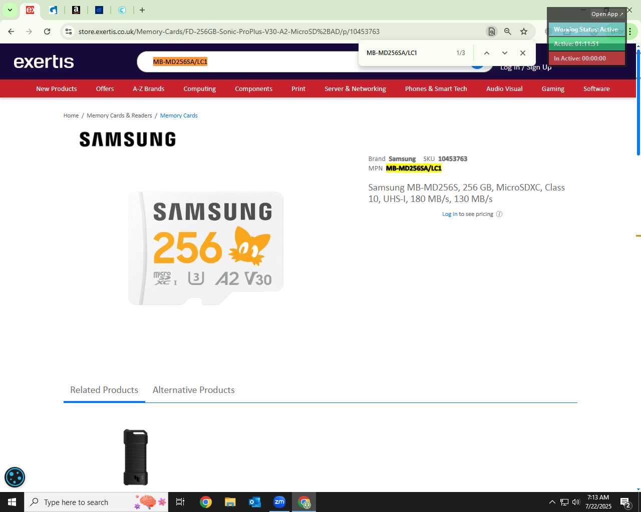The height and width of the screenshot is (512, 641).
Task: Open Outlook from taskbar
Action: tap(255, 502)
